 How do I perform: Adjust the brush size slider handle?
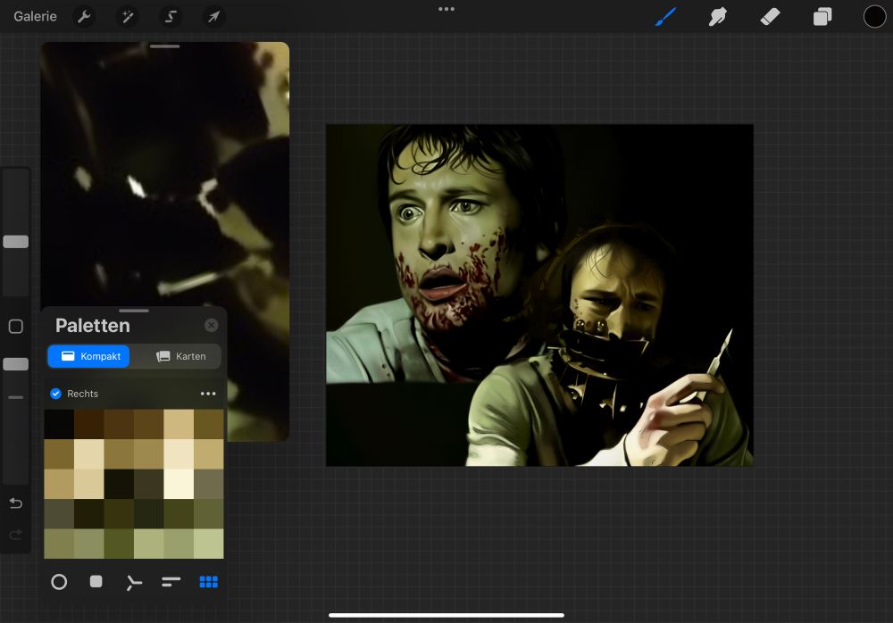point(16,242)
